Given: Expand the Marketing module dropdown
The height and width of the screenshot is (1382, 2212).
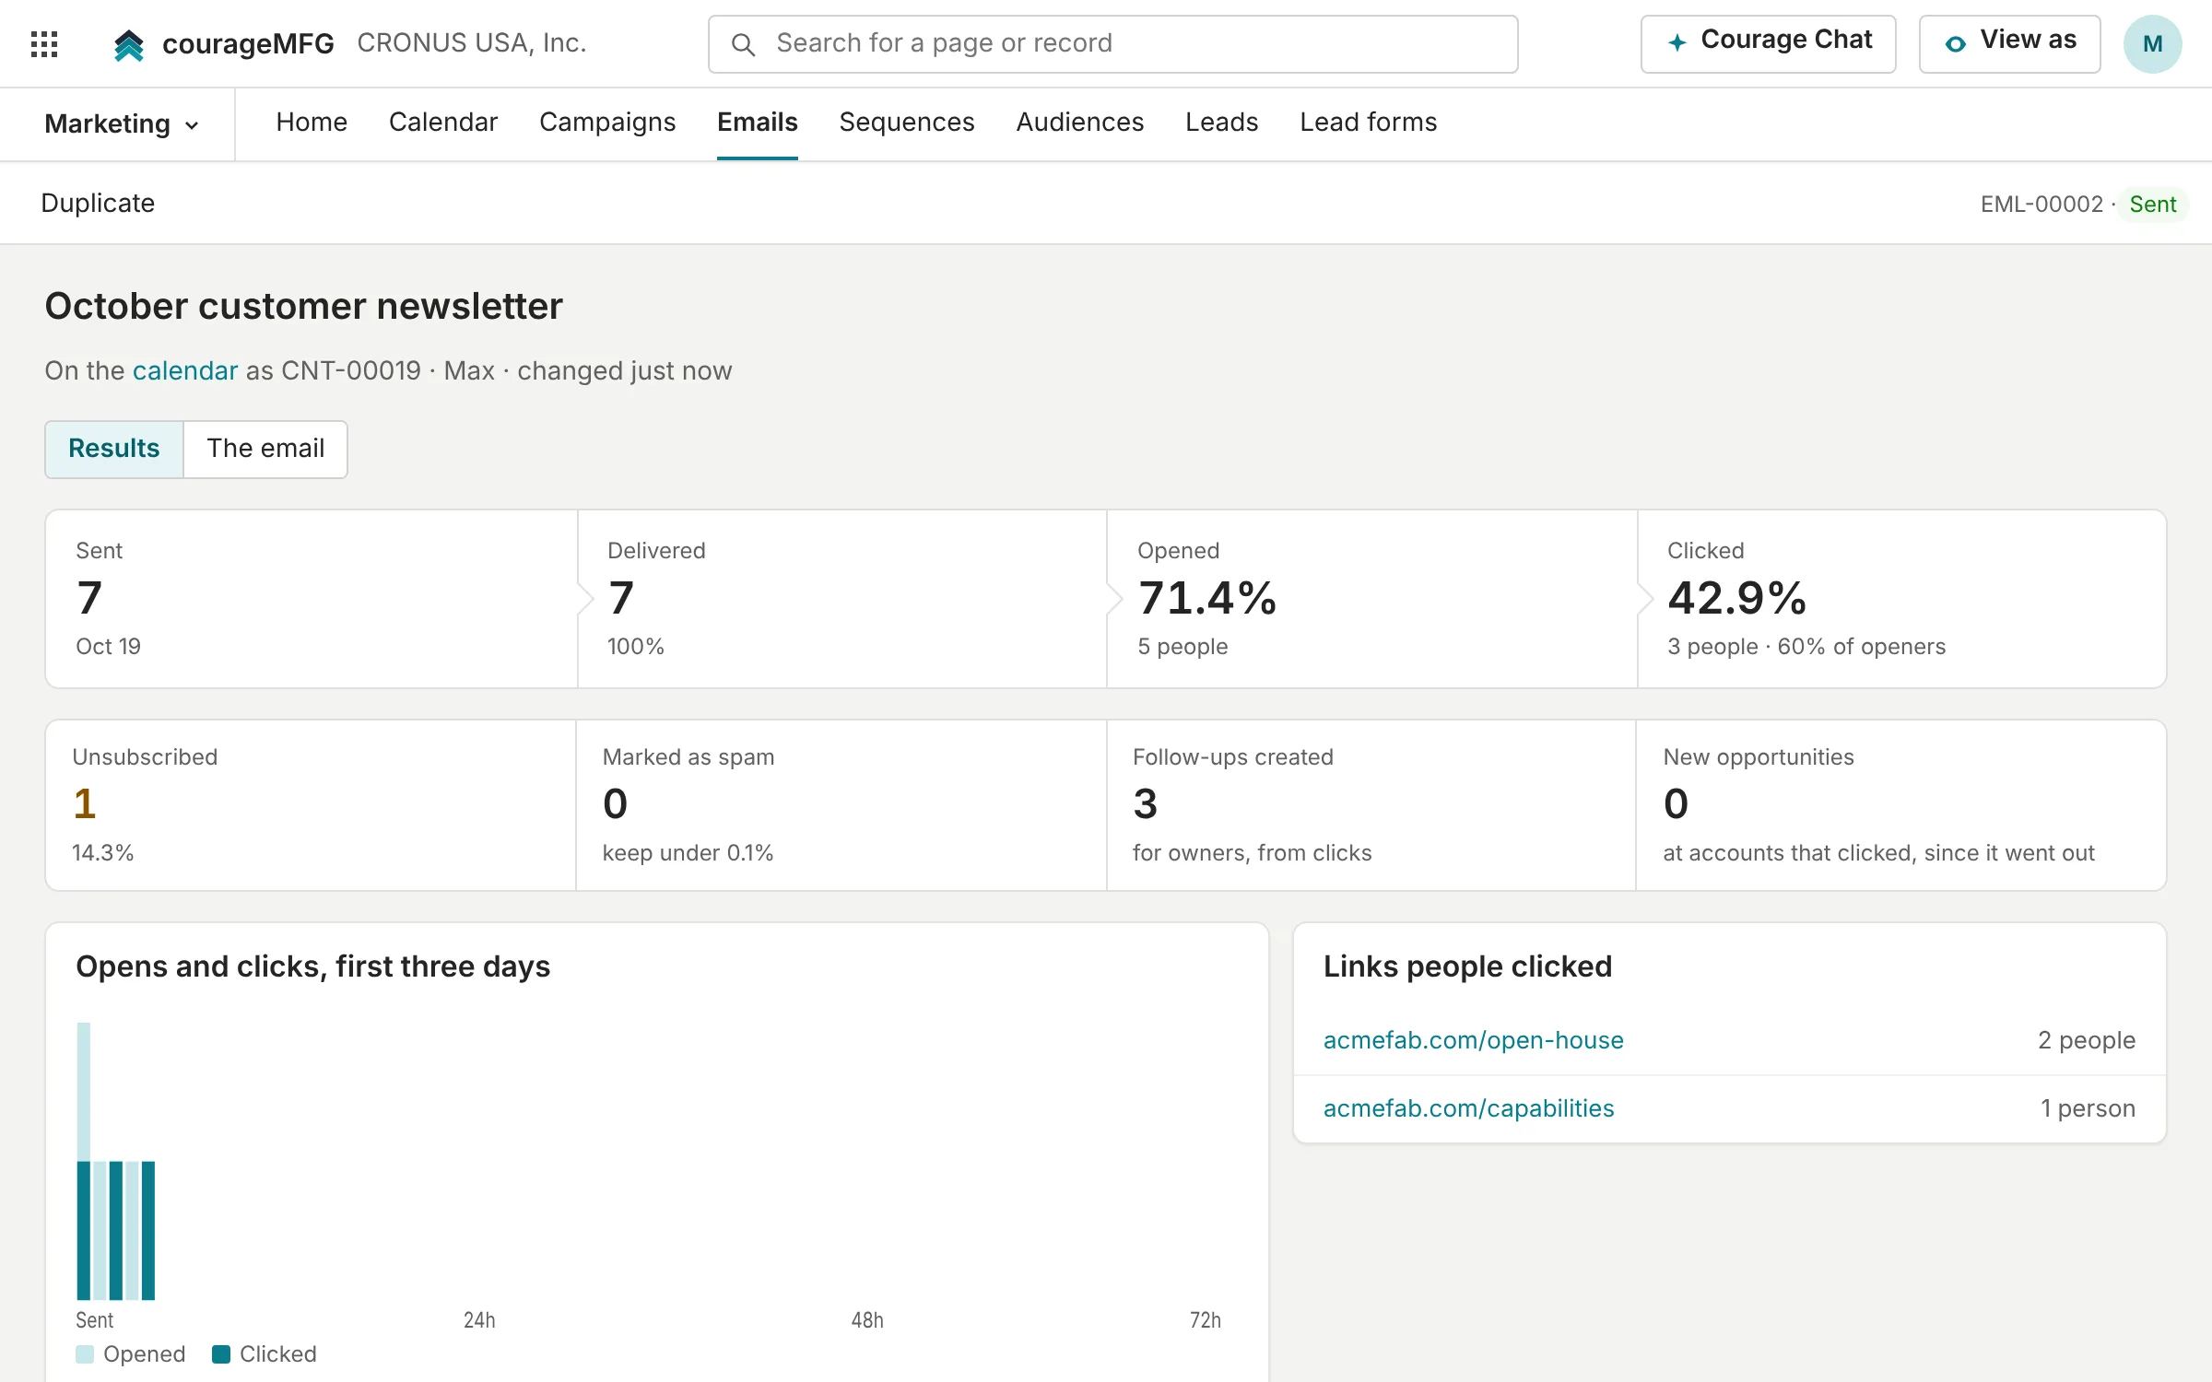Looking at the screenshot, I should (122, 123).
